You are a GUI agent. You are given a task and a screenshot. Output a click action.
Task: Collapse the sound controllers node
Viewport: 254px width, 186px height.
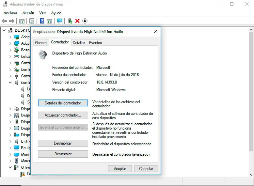pos(10,83)
